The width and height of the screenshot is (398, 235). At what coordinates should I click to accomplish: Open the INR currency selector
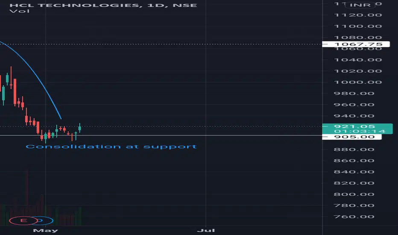(x=360, y=5)
